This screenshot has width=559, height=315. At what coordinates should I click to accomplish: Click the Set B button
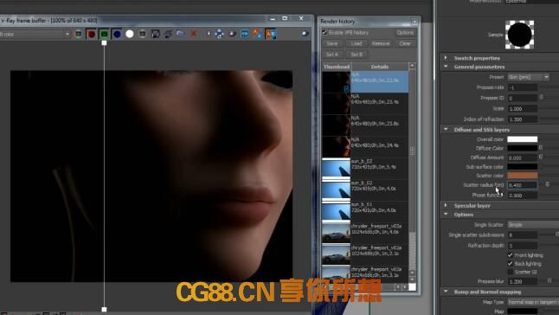[357, 55]
